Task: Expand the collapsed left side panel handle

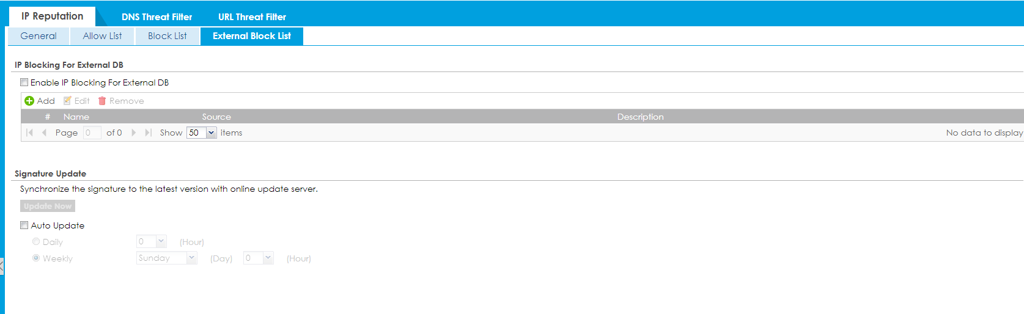Action: coord(2,266)
